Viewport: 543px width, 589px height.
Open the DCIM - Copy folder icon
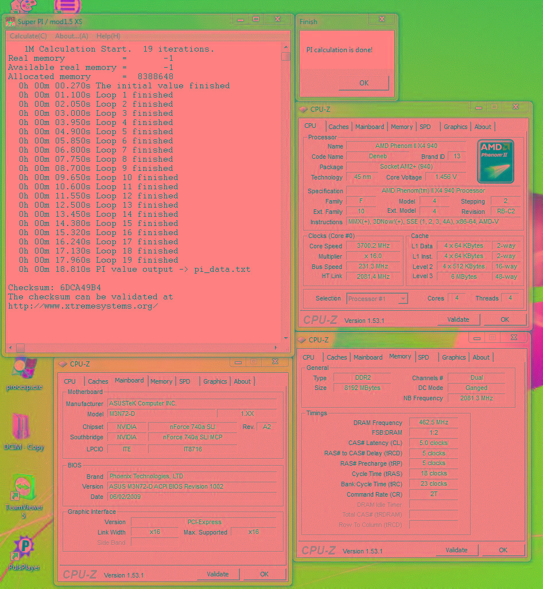24,432
